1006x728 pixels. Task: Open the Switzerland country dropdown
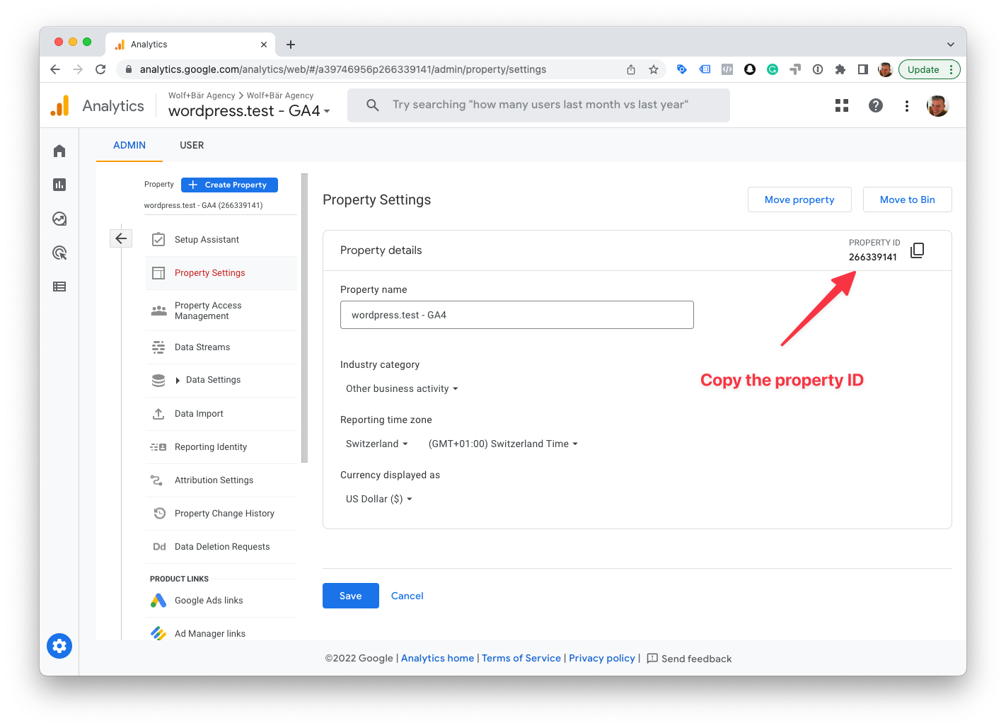click(377, 444)
